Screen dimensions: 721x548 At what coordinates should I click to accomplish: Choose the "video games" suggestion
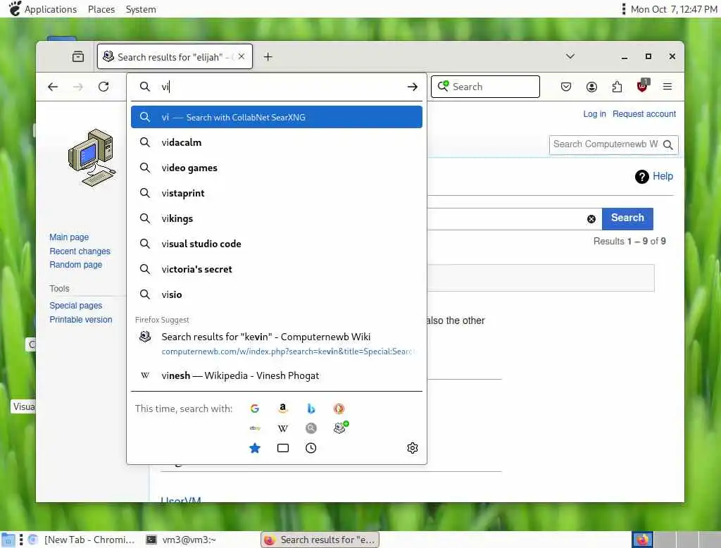click(276, 168)
